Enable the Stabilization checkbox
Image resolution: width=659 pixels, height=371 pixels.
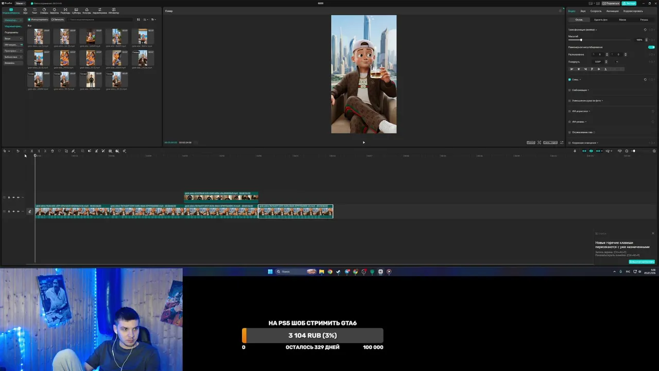[569, 90]
